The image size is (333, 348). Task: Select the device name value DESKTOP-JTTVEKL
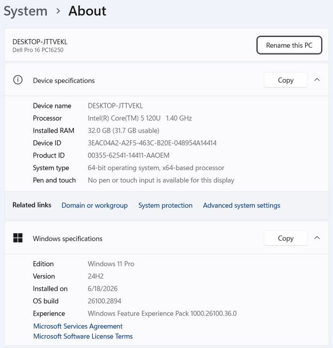pos(115,105)
